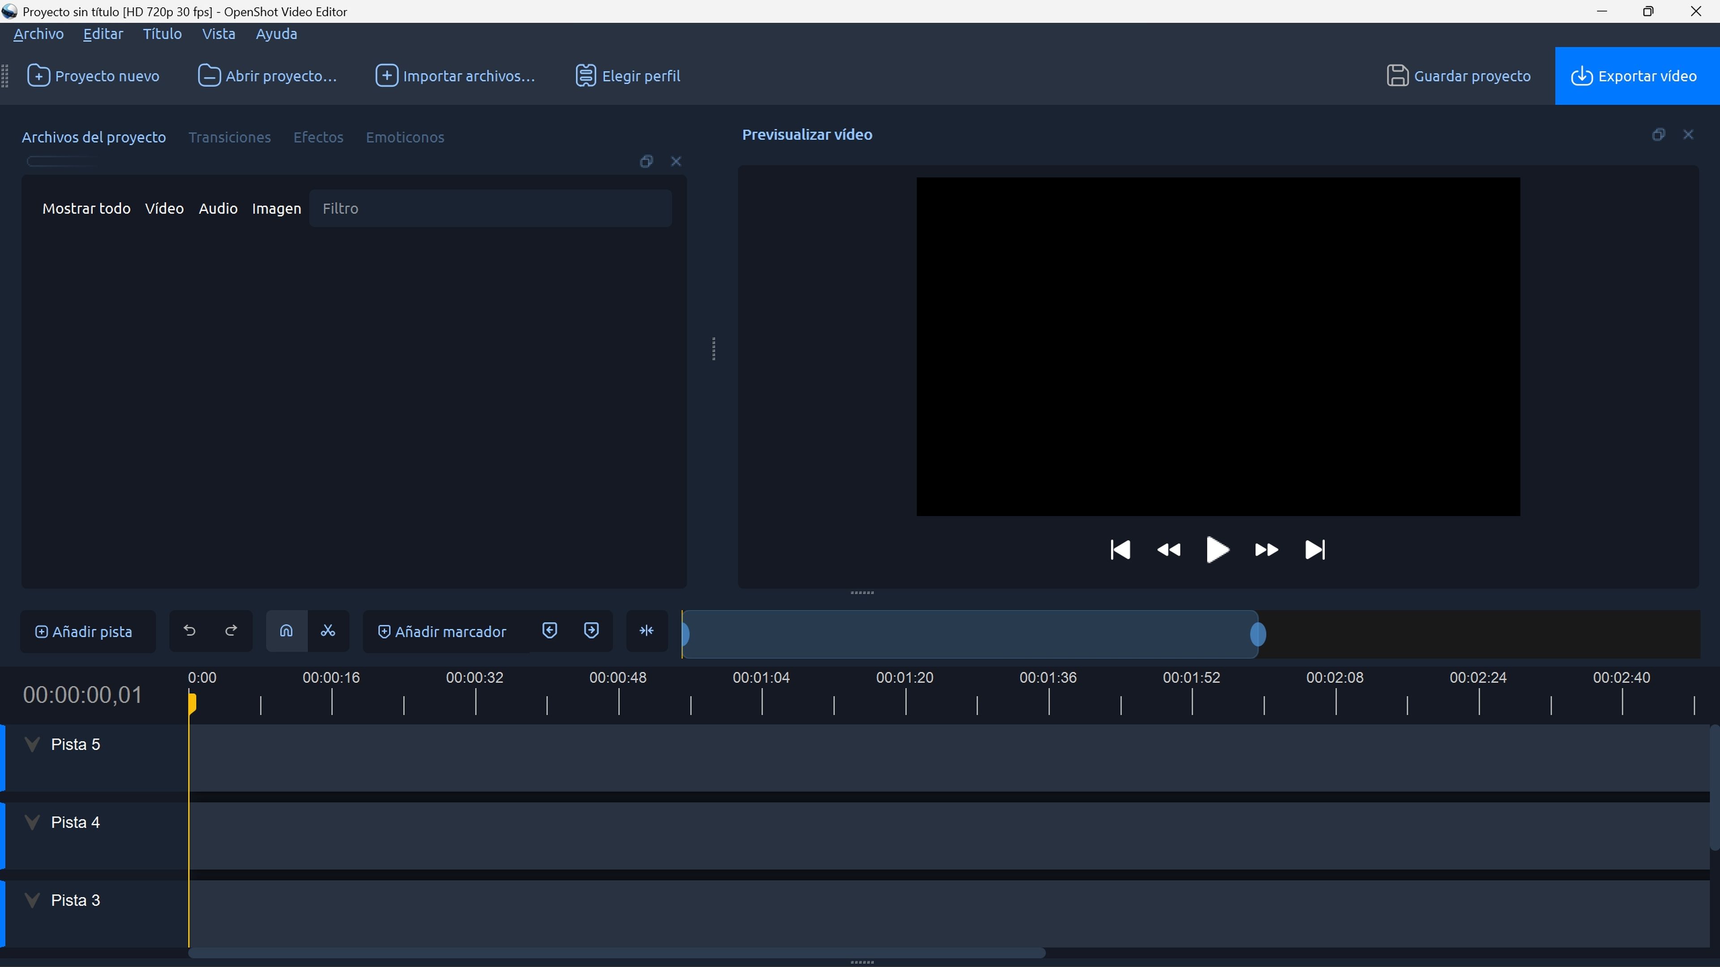This screenshot has width=1720, height=967.
Task: Open the Archivo menu
Action: tap(39, 34)
